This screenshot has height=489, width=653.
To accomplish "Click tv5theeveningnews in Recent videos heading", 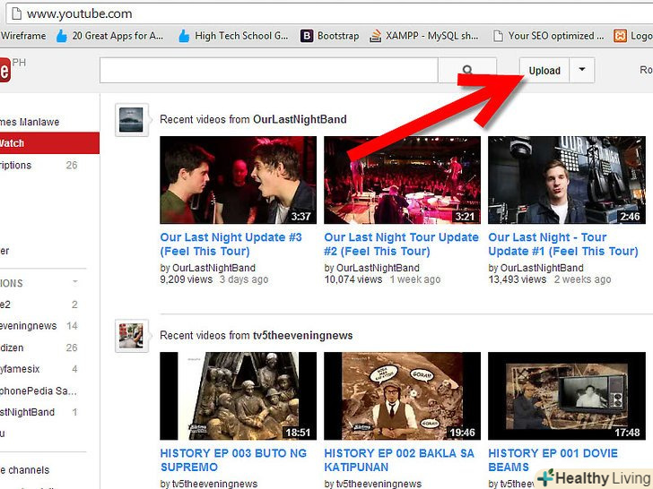I will point(303,335).
